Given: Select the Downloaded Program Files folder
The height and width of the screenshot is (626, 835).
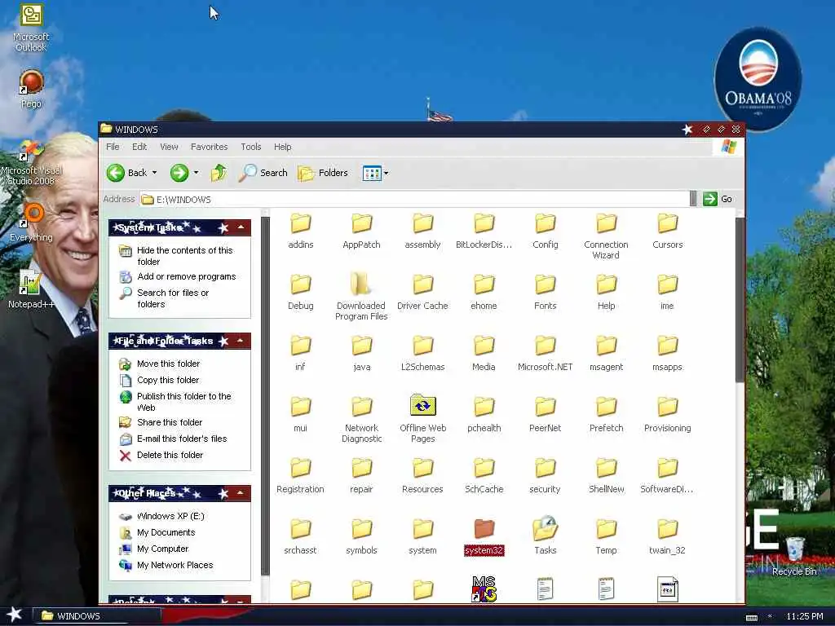Looking at the screenshot, I should (361, 297).
